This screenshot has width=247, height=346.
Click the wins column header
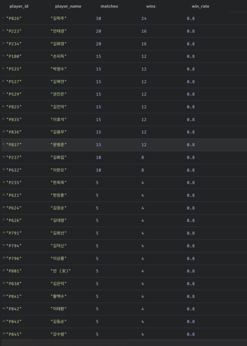tap(151, 7)
